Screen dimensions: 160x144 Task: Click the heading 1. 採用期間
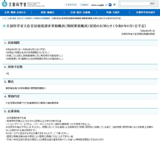(x=12, y=43)
